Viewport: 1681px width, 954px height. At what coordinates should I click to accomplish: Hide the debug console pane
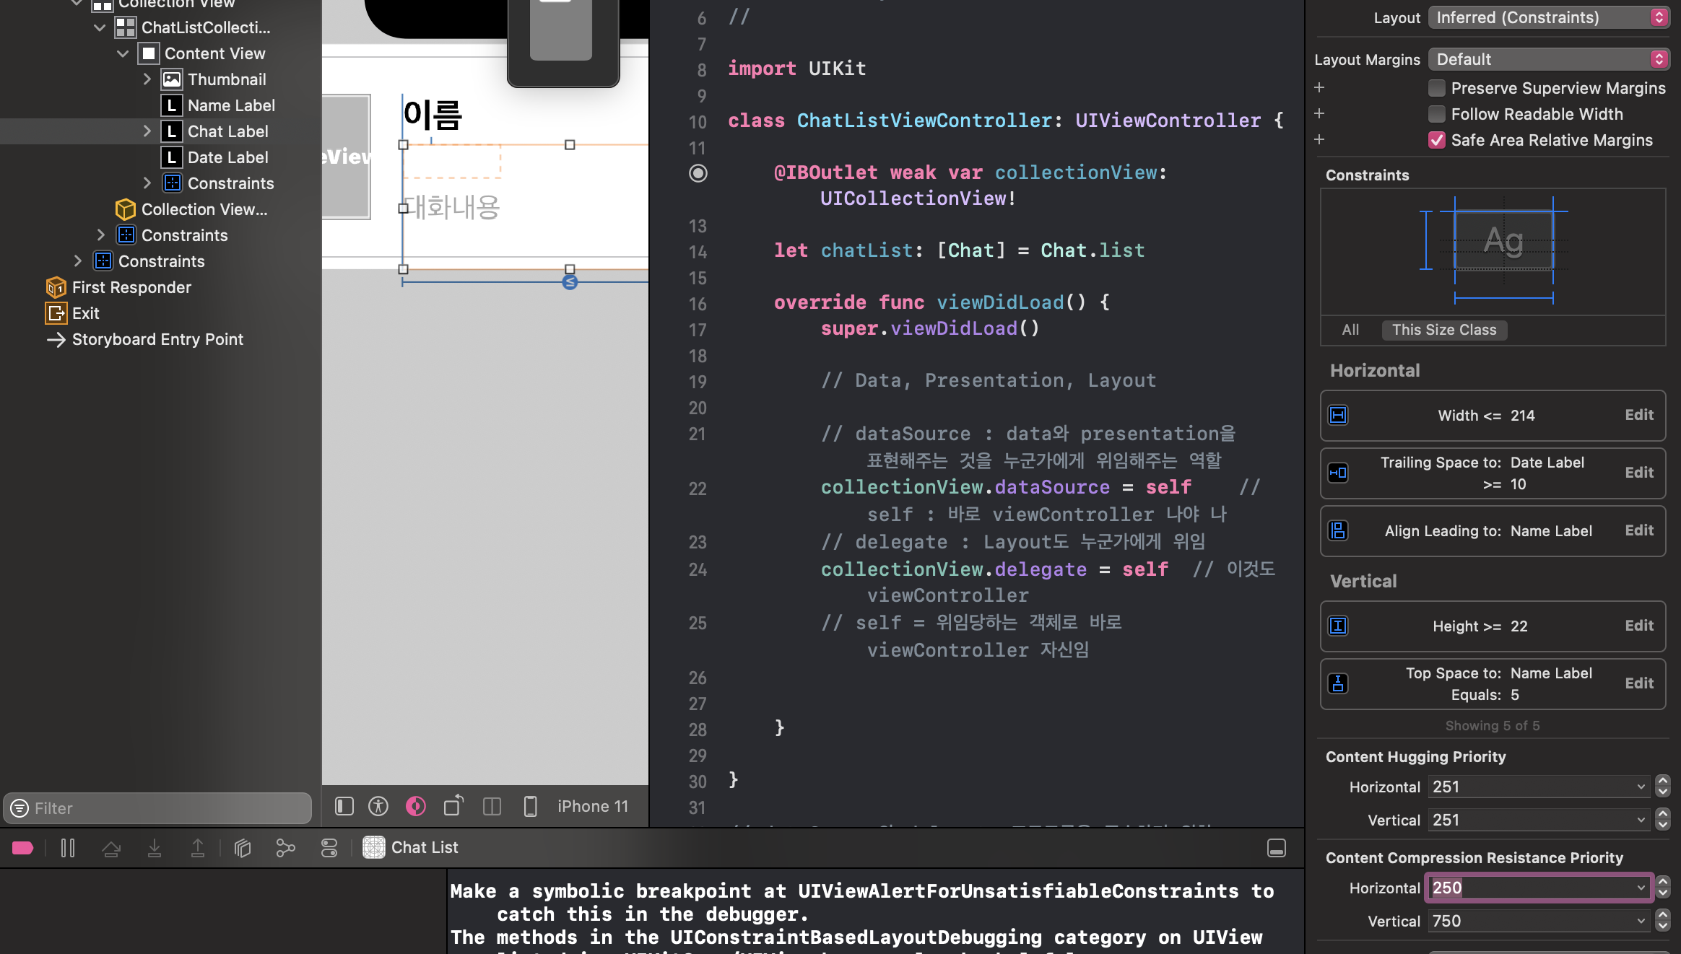(1276, 848)
